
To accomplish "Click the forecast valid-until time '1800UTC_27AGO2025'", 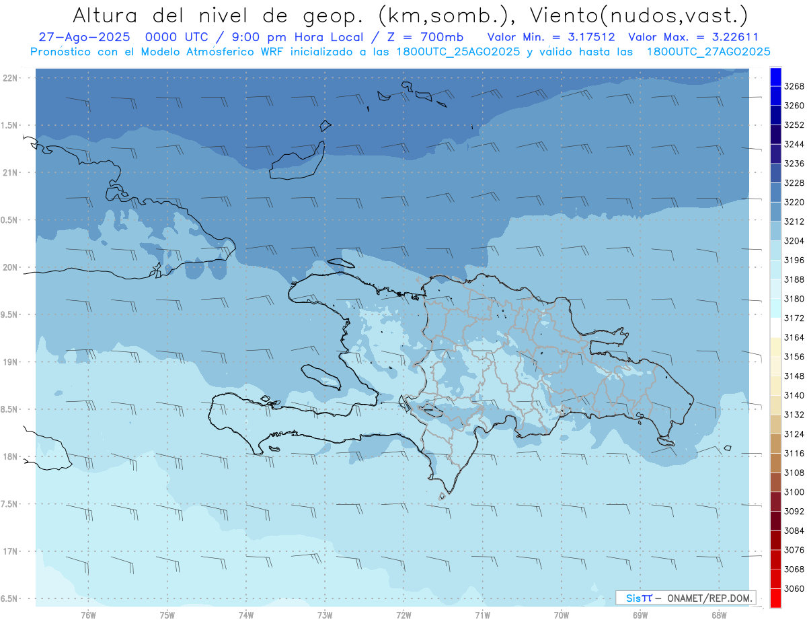I will [709, 51].
